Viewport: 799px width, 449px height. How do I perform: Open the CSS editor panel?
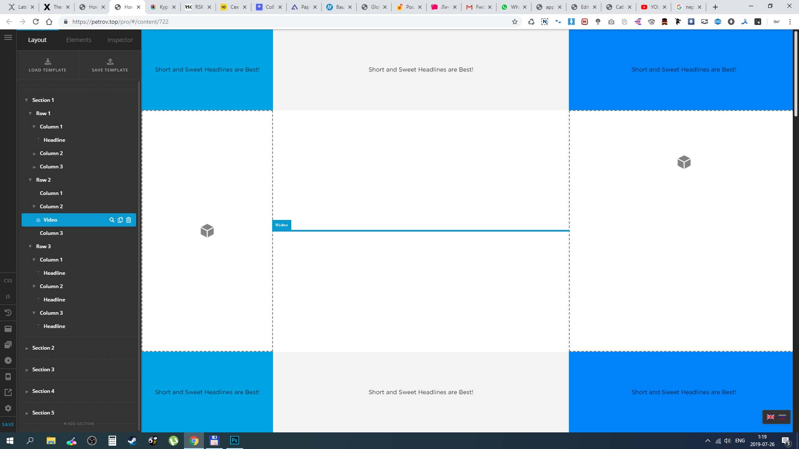tap(8, 281)
